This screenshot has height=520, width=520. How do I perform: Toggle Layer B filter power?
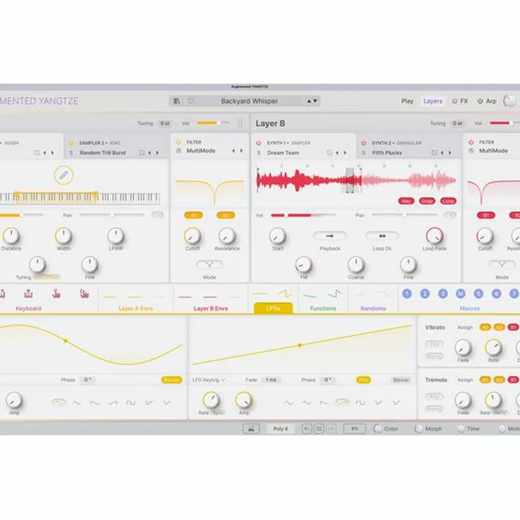click(471, 142)
